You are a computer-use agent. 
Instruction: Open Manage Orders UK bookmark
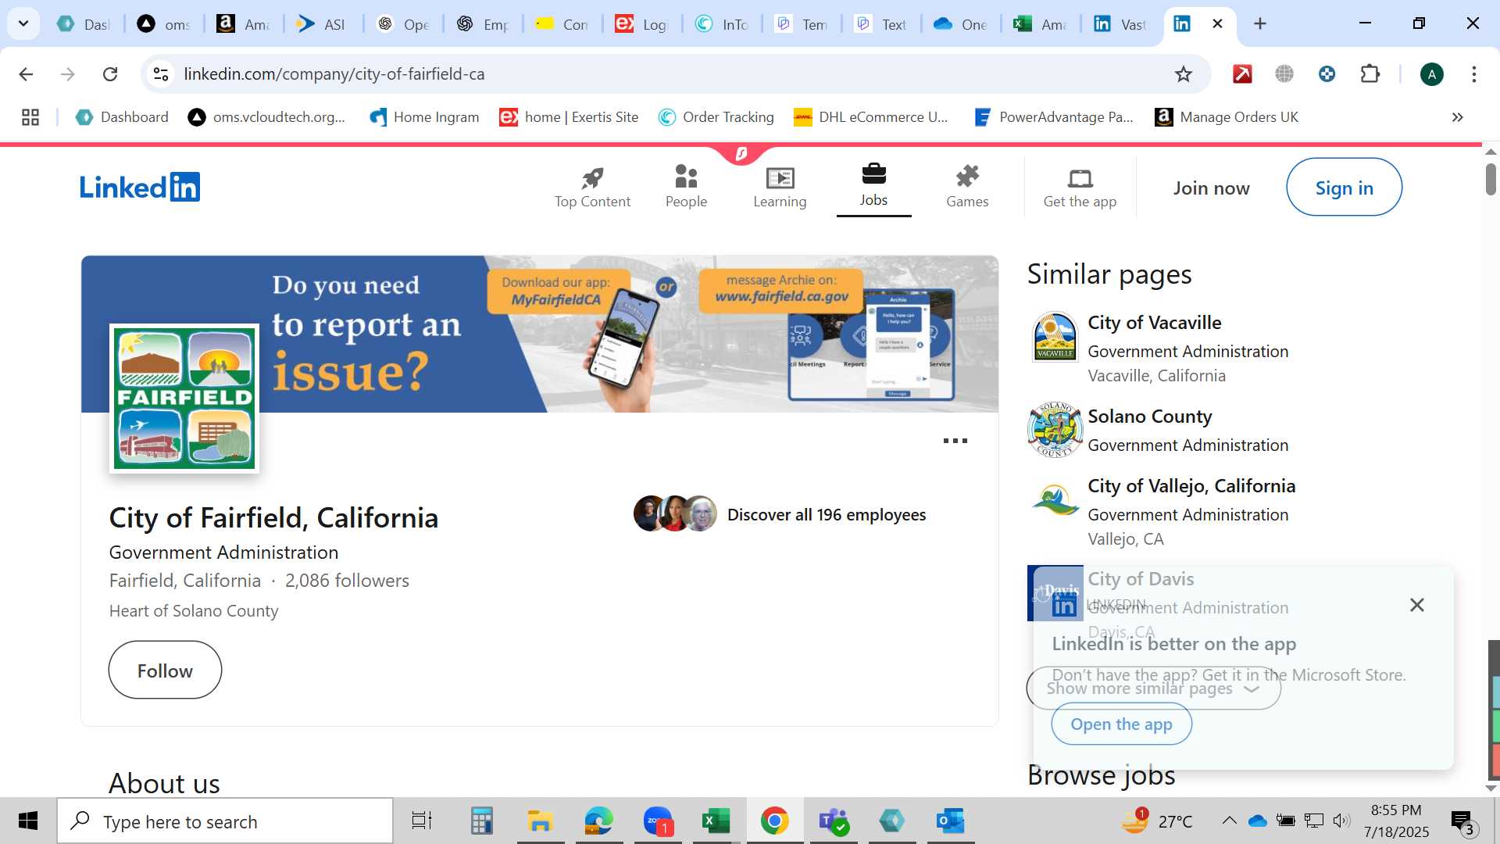1226,117
